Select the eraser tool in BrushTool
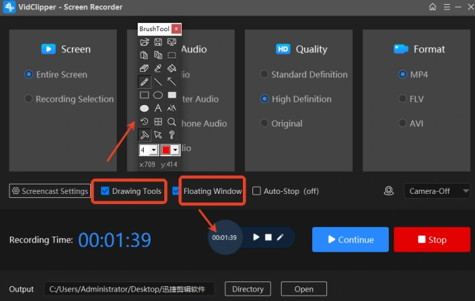The height and width of the screenshot is (301, 475). click(144, 68)
